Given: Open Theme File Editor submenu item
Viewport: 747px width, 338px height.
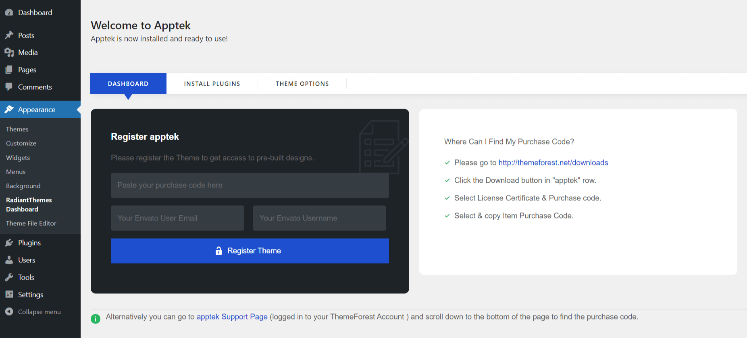Looking at the screenshot, I should (31, 223).
